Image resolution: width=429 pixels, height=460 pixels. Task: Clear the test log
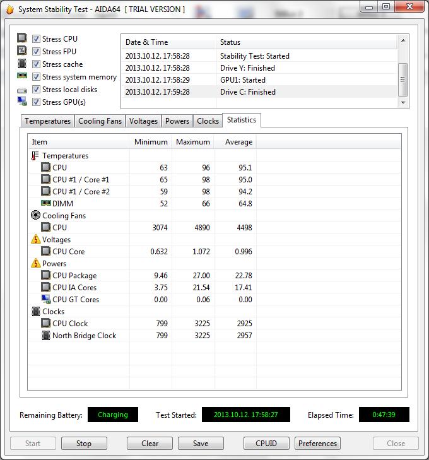click(150, 443)
